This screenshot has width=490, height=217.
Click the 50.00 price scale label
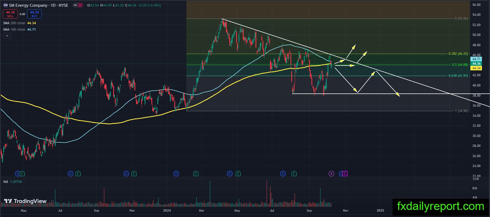tap(476, 35)
